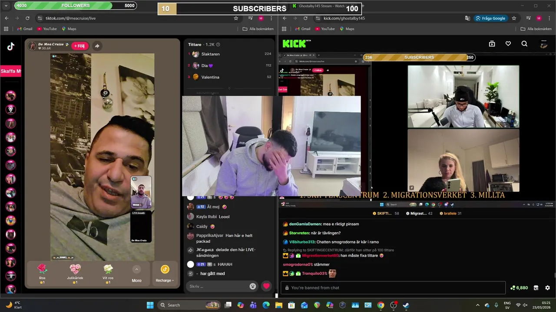Go back in the TikTok browser window
The width and height of the screenshot is (556, 312).
(7, 18)
